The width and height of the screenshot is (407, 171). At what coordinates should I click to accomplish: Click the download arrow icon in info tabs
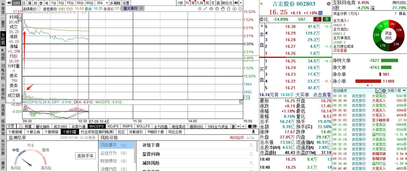253,132
